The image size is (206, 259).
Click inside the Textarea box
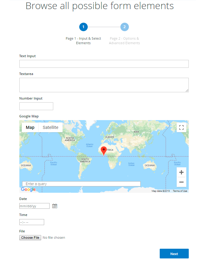point(104,85)
